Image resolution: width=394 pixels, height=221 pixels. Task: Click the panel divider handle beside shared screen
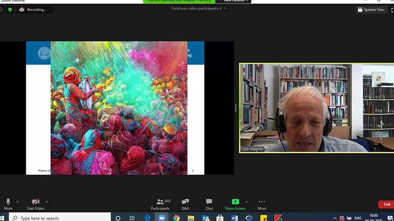235,108
